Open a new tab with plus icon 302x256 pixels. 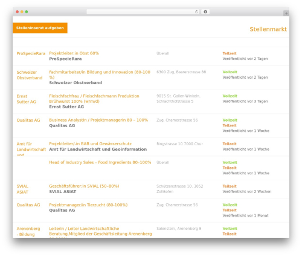pos(286,13)
